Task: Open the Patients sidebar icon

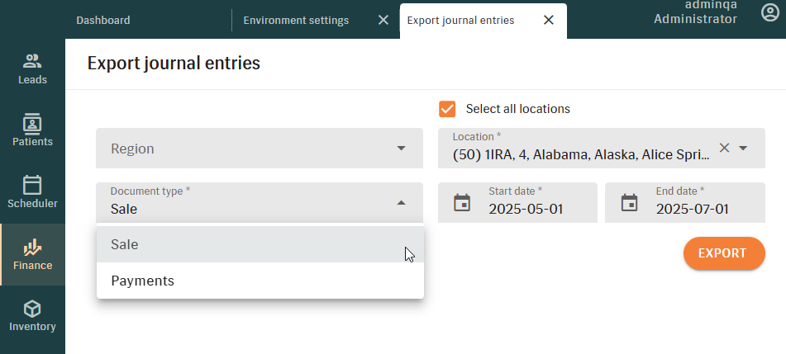Action: (32, 123)
